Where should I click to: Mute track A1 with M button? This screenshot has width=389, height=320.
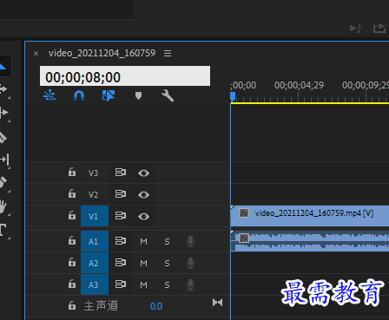click(143, 241)
